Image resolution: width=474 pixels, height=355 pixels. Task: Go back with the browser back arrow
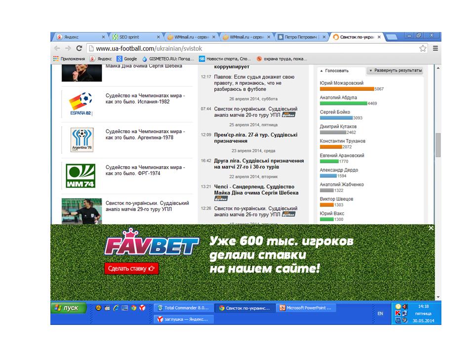click(x=57, y=48)
